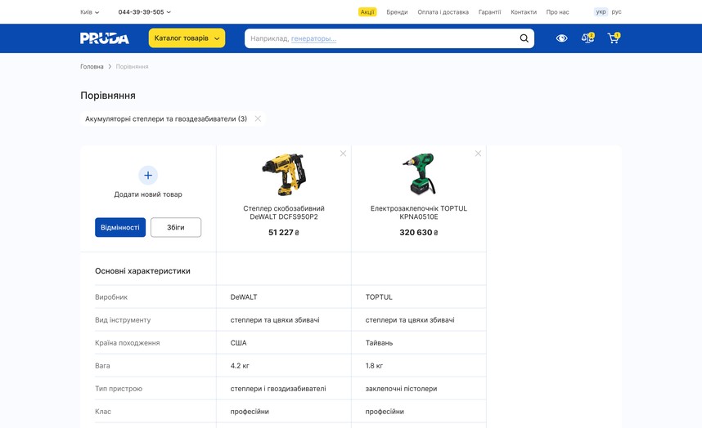Click заклепочні пістолери cell
702x428 pixels.
click(401, 389)
